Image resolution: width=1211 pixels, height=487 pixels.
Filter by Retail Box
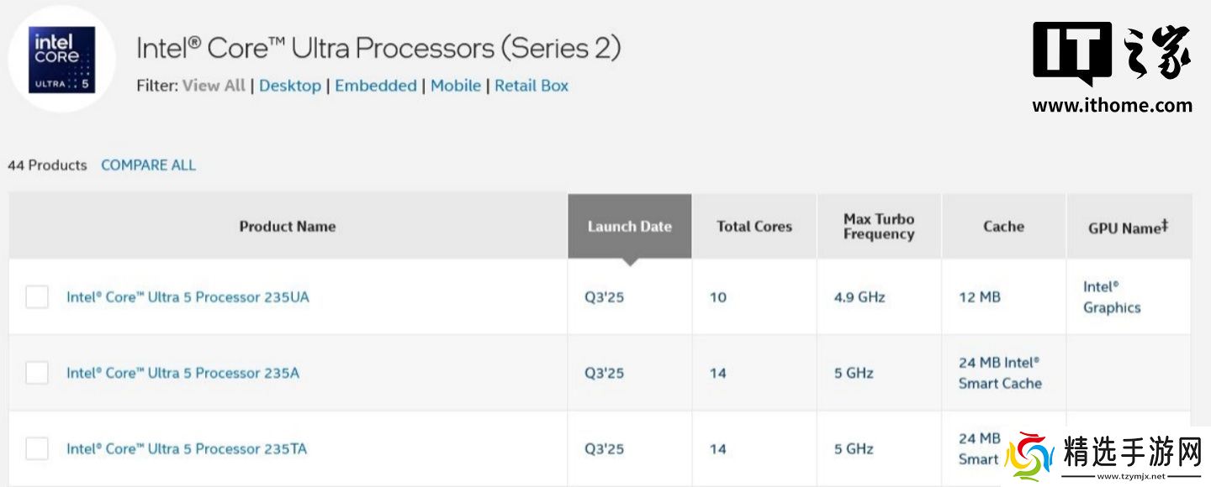pos(531,86)
